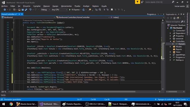This screenshot has height=107, width=190.
Task: Open Google Chrome from the taskbar
Action: click(x=11, y=104)
